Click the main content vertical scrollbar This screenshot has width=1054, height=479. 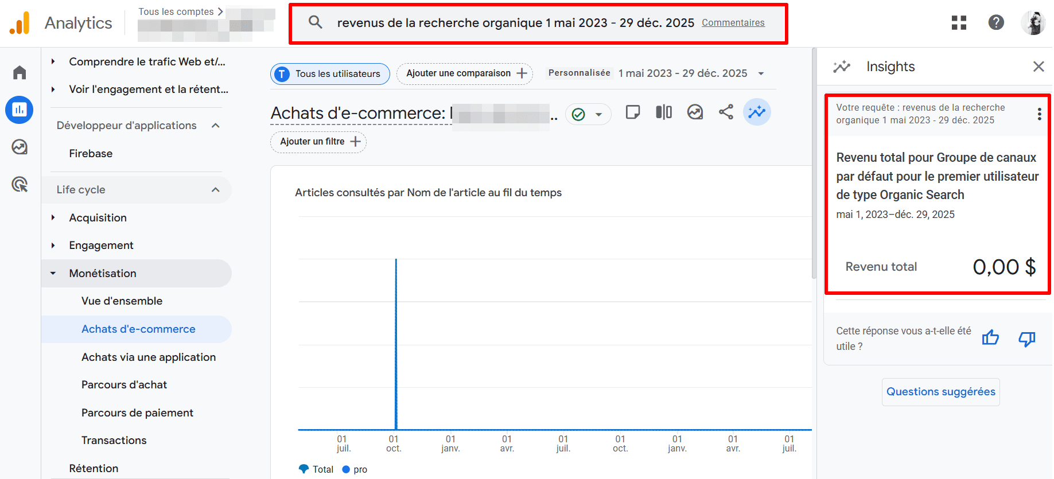tap(814, 163)
